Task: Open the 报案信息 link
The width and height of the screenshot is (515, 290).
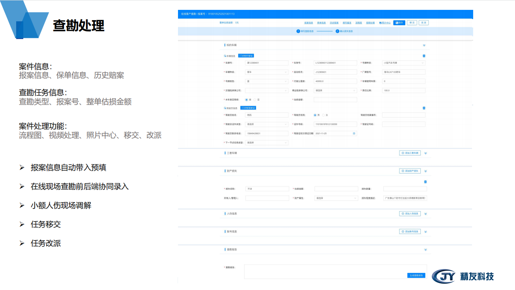Action: 308,23
